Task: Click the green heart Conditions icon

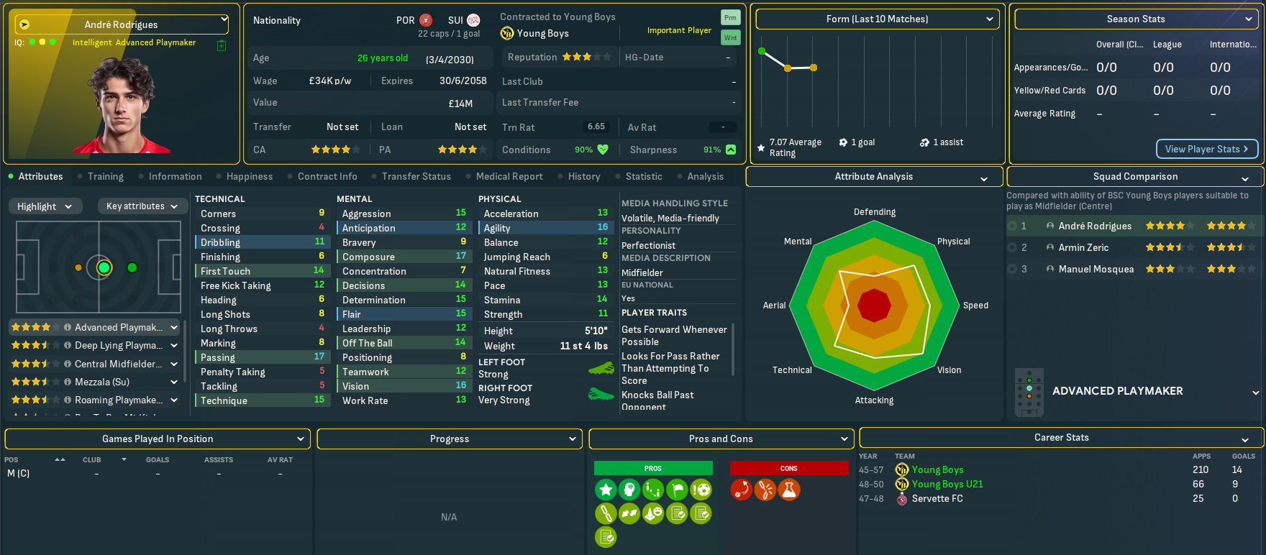Action: tap(603, 150)
